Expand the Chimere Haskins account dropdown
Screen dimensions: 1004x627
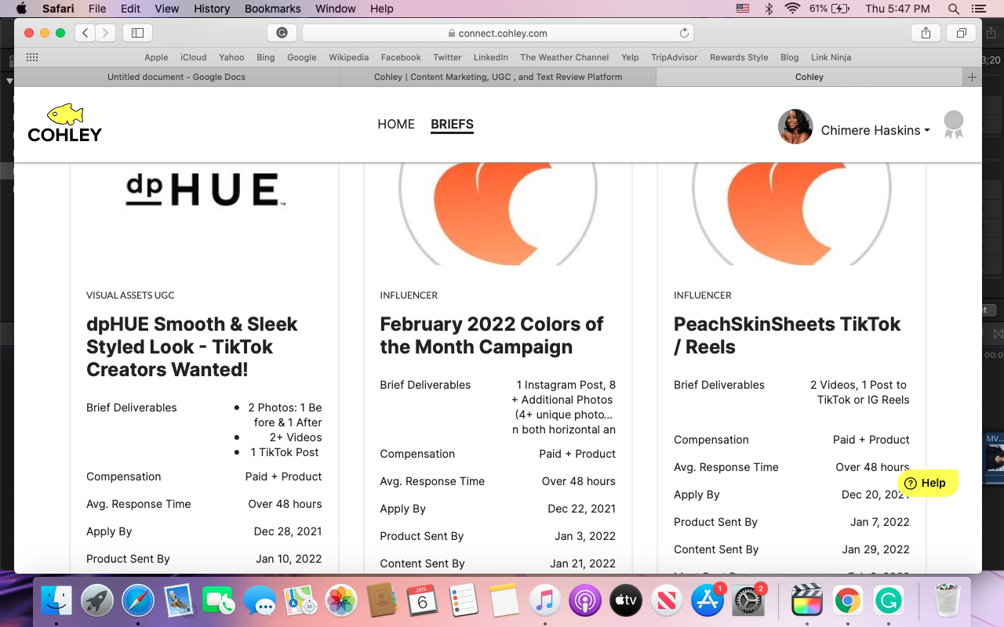coord(875,130)
